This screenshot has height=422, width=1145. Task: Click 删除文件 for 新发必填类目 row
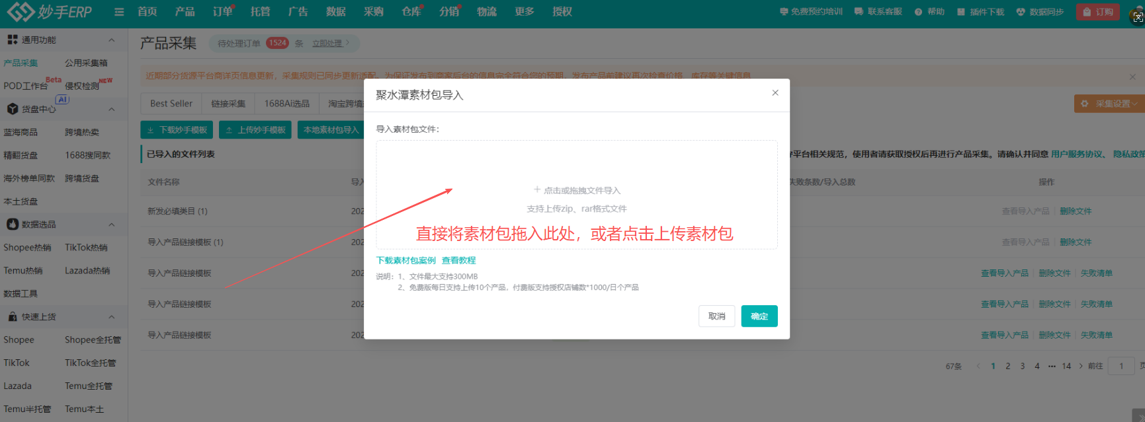(1076, 211)
